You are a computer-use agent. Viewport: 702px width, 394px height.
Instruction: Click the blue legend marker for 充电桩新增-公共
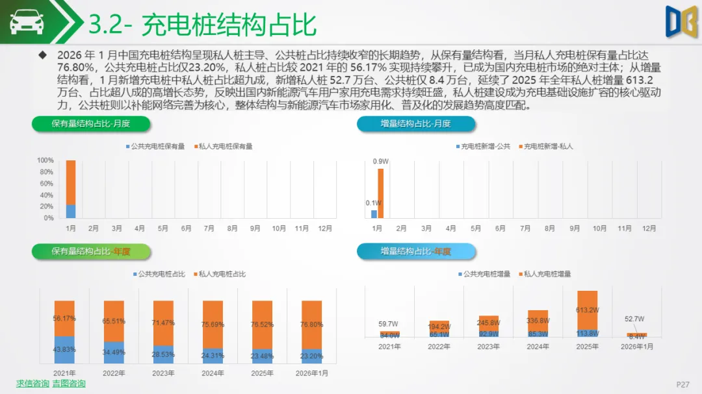pyautogui.click(x=459, y=147)
